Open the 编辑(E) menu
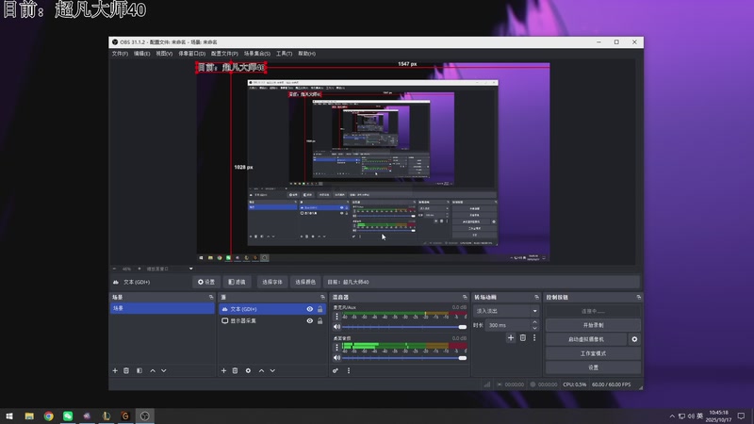The width and height of the screenshot is (754, 424). pyautogui.click(x=142, y=54)
